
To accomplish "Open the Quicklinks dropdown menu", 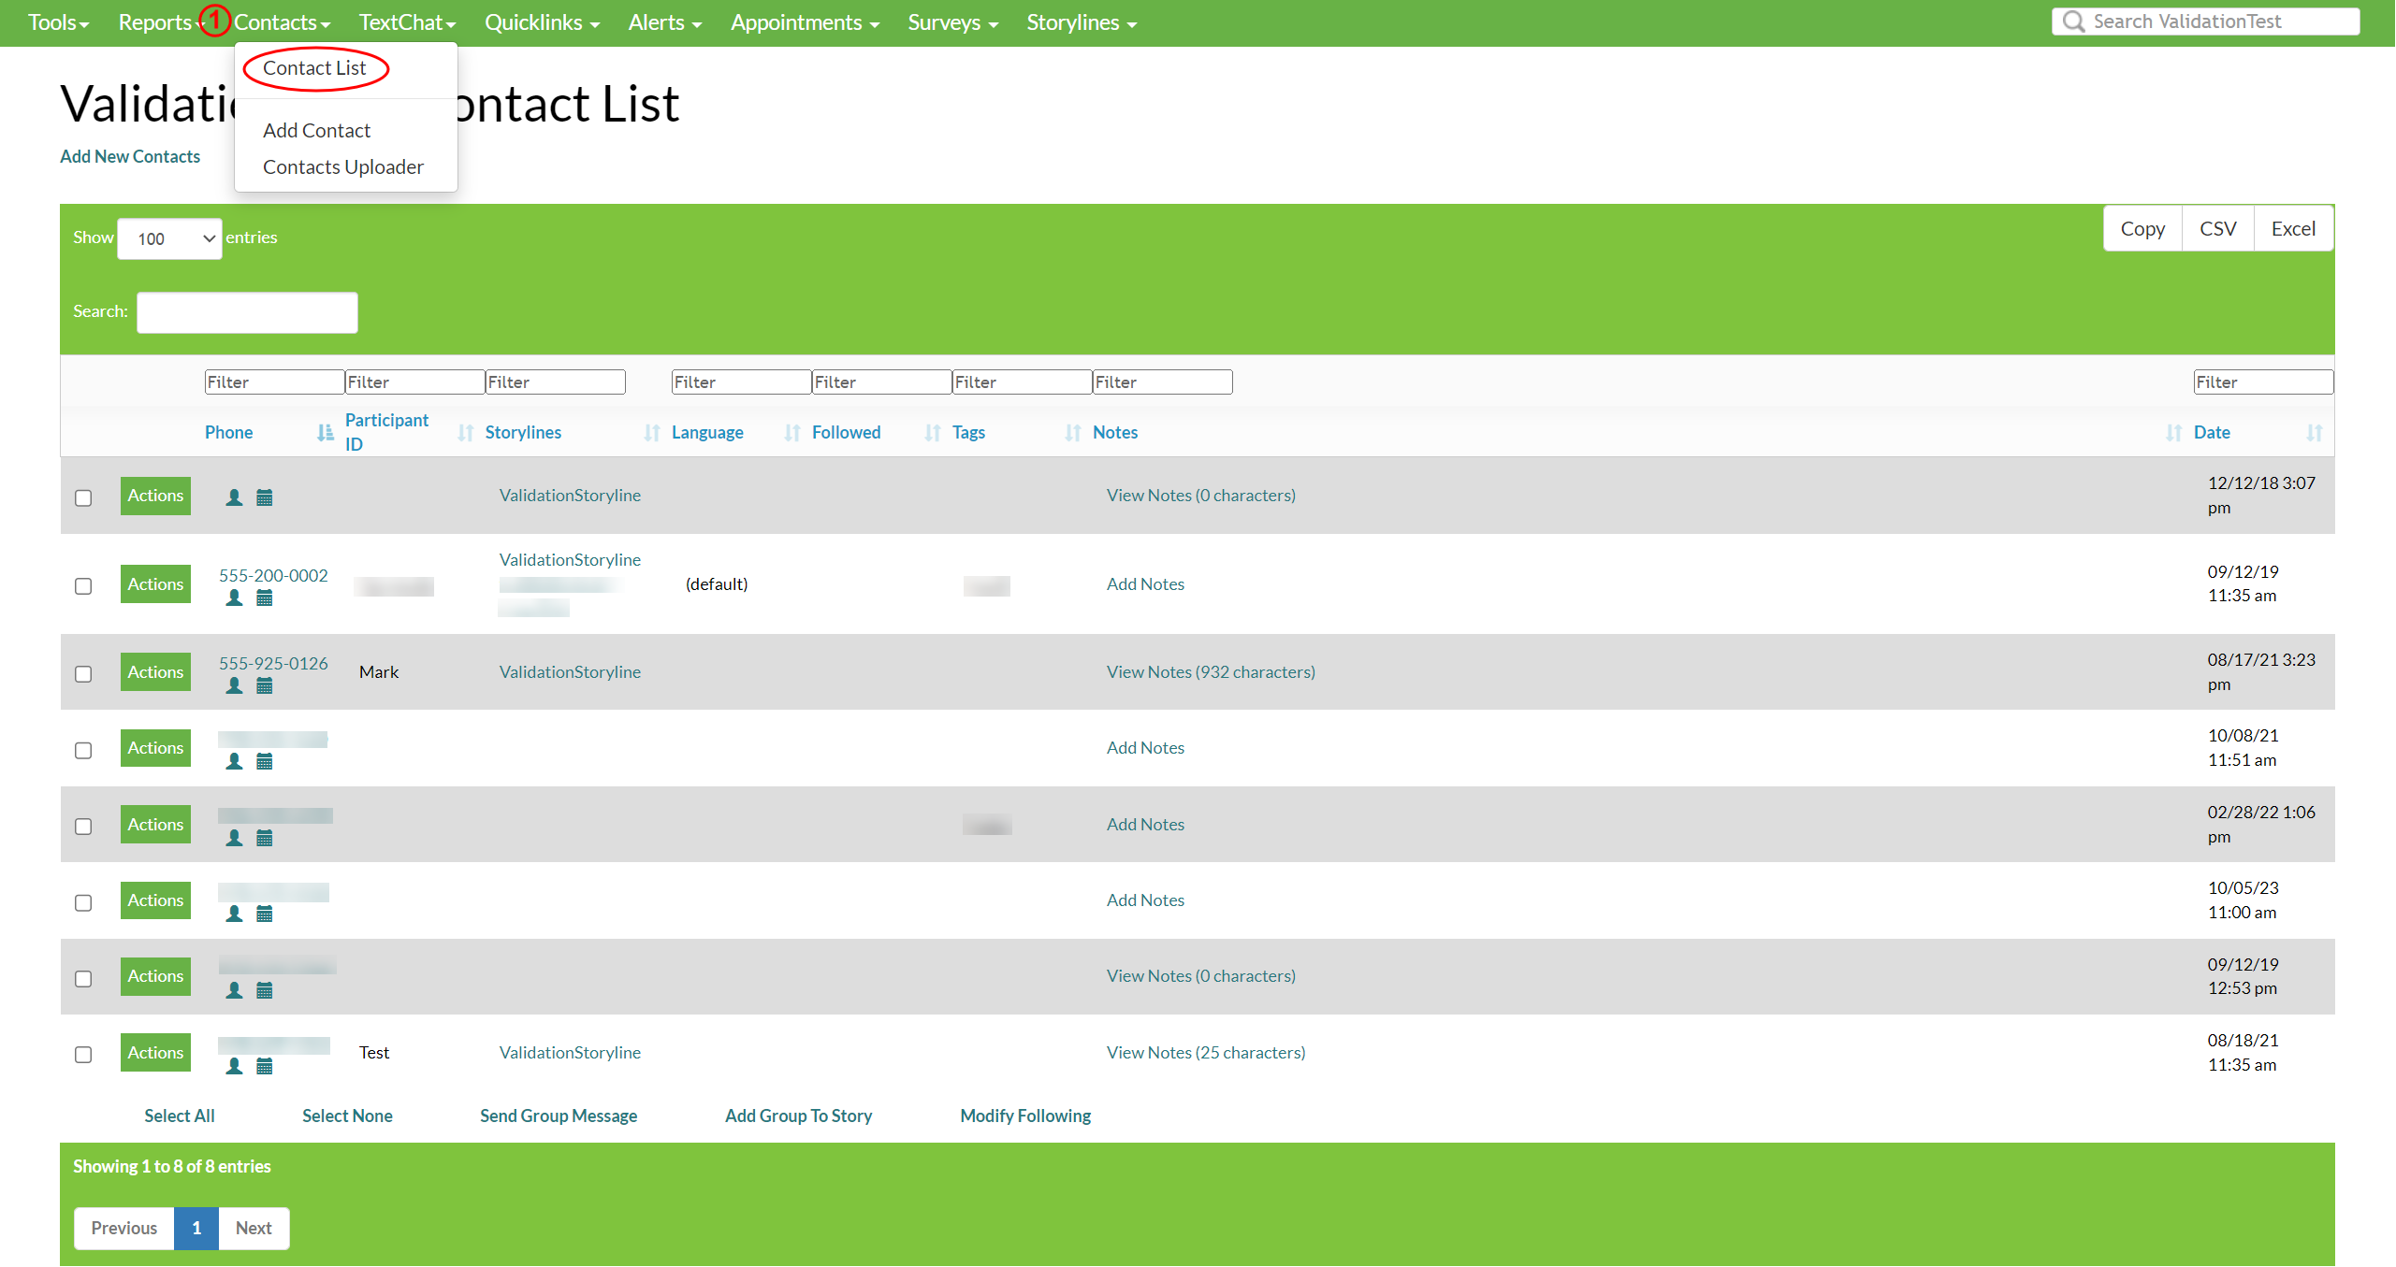I will [x=542, y=22].
